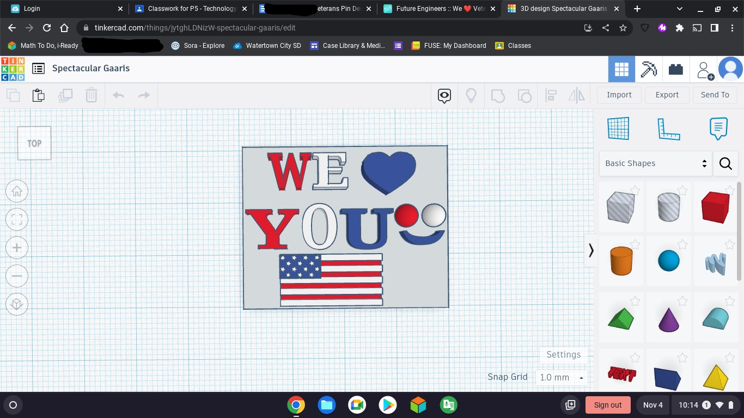Viewport: 744px width, 418px height.
Task: Click the TOP view cube
Action: coord(34,143)
